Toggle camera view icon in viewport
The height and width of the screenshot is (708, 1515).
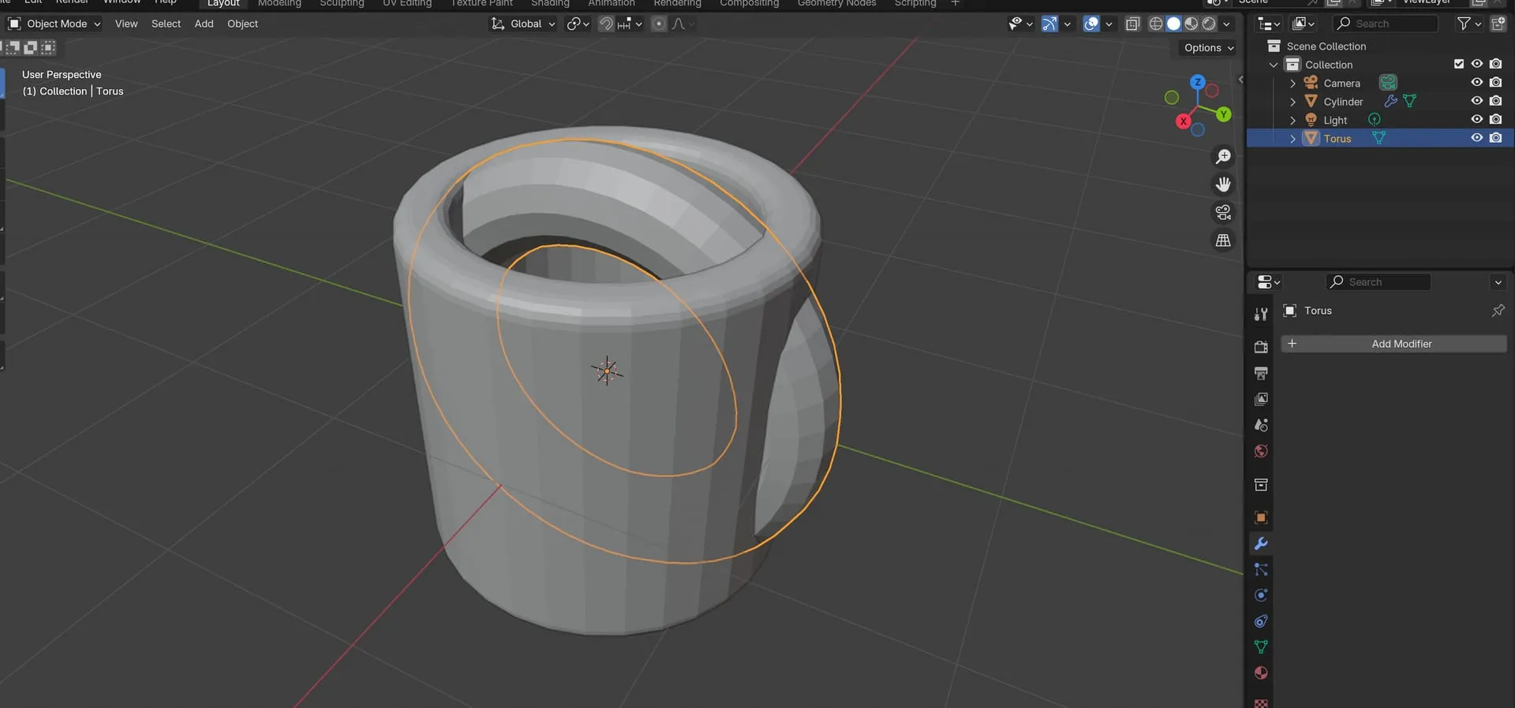pos(1223,213)
